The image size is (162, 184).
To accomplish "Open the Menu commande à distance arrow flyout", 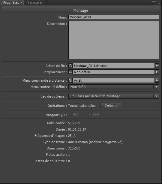I will 157,80.
